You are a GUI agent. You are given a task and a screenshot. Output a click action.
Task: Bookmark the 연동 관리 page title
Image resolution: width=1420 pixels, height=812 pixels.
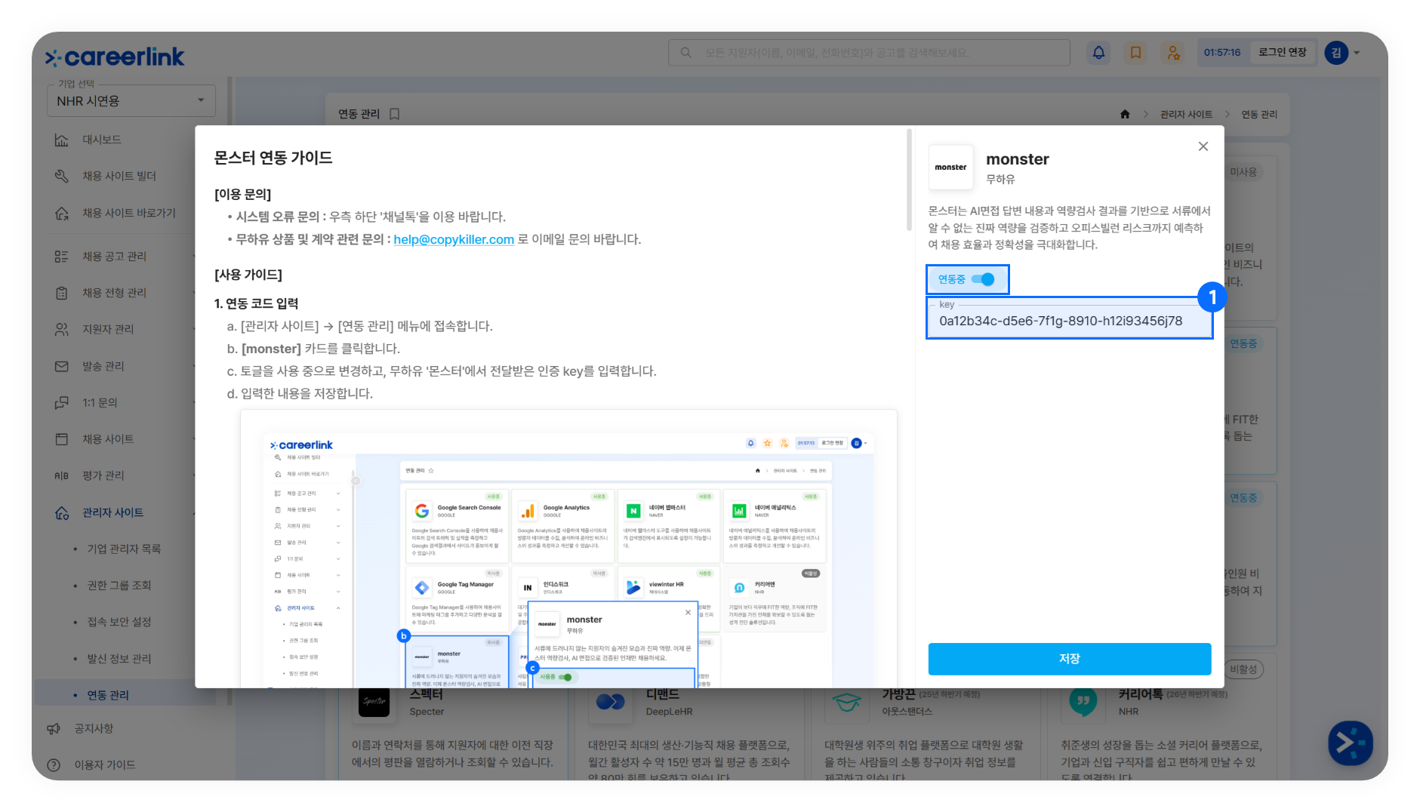pos(394,114)
